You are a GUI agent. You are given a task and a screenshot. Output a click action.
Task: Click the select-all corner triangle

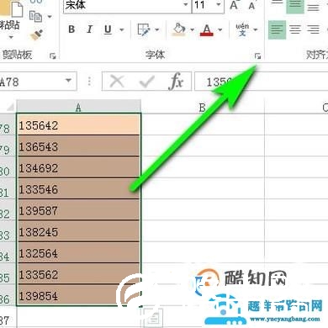9,107
